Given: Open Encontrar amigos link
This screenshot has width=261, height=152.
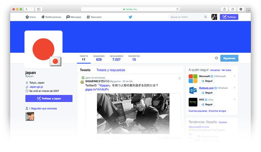Looking at the screenshot, I should click(x=217, y=111).
